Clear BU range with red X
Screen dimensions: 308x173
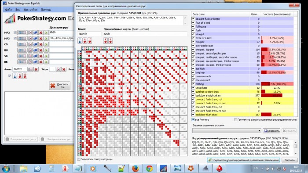click(40, 50)
